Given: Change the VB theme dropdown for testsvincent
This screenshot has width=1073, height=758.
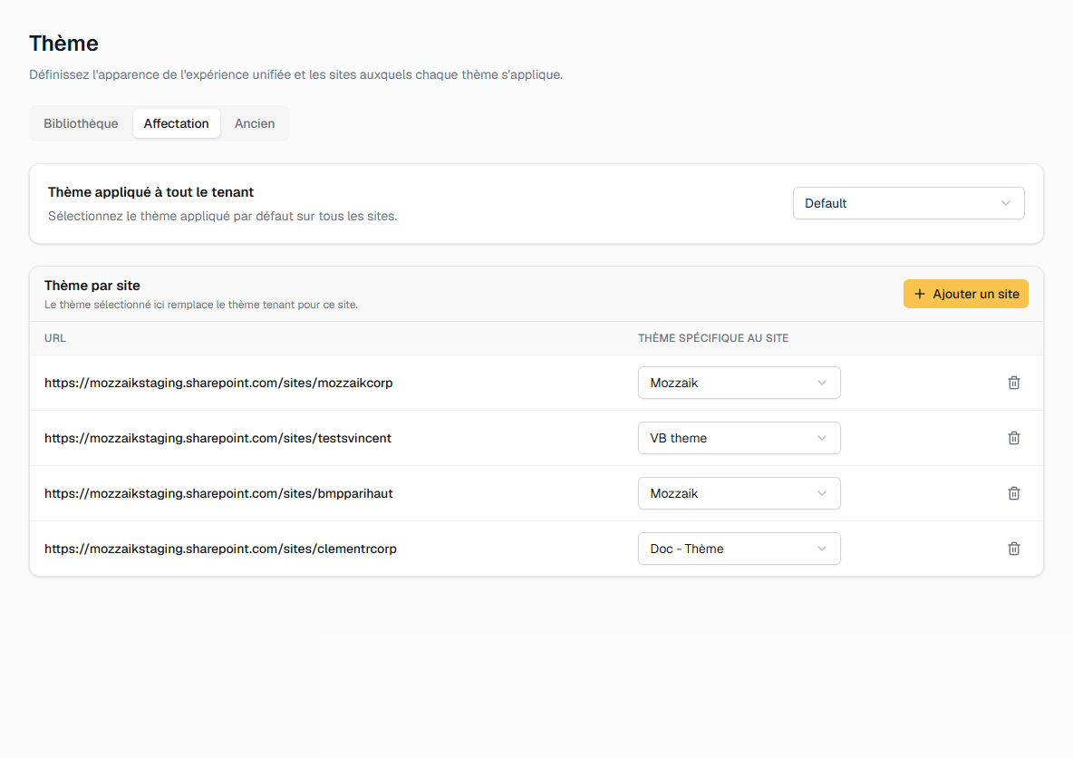Looking at the screenshot, I should (x=739, y=438).
